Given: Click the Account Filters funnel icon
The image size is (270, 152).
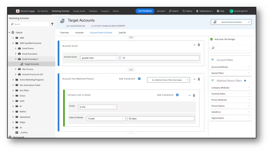Looking at the screenshot, I should [x=212, y=60].
